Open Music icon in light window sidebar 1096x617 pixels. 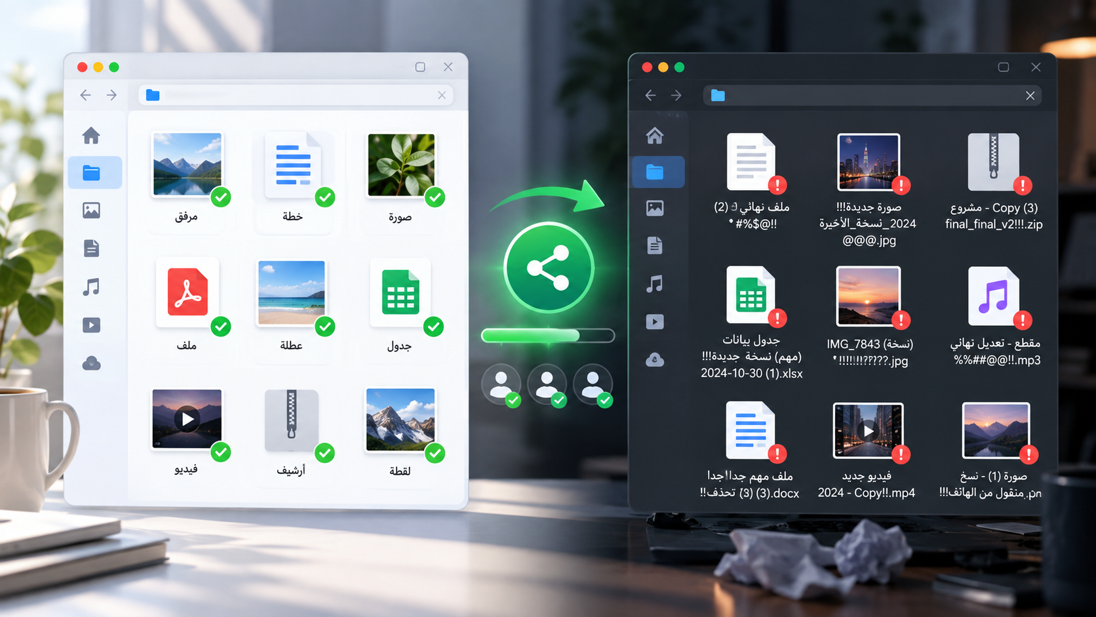(91, 287)
